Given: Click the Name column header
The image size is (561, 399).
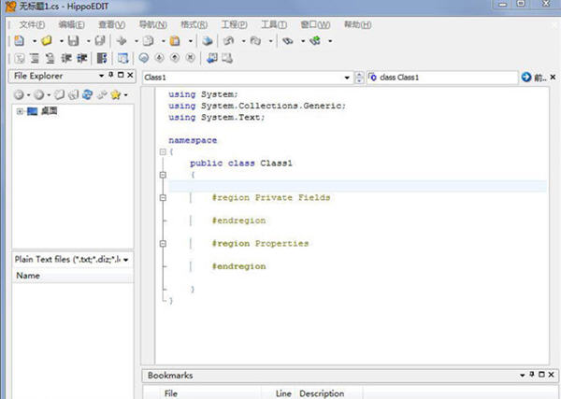Looking at the screenshot, I should (x=28, y=276).
